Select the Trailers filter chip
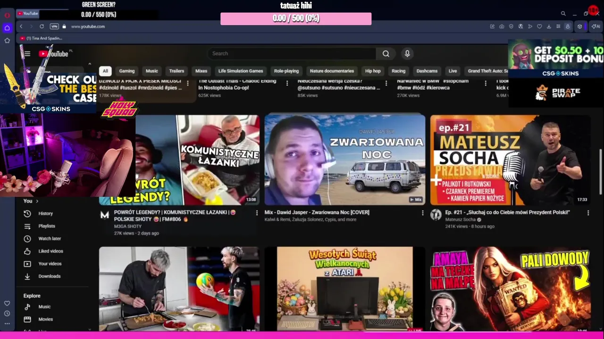Viewport: 604px width, 339px height. [x=176, y=71]
